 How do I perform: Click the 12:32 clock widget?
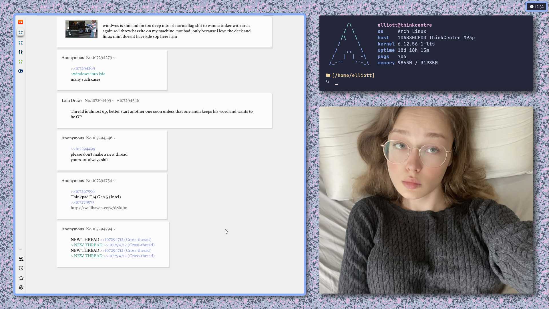click(x=536, y=7)
